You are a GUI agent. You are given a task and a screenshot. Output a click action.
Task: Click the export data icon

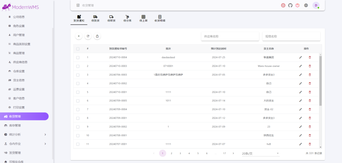coord(97,36)
